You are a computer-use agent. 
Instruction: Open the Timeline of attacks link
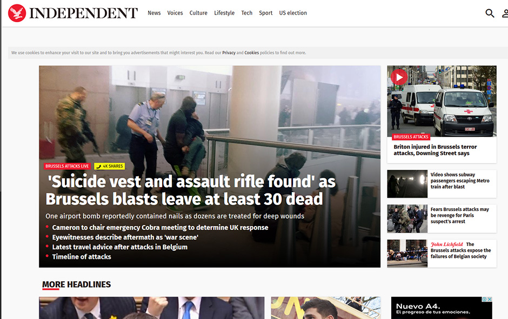click(x=81, y=257)
